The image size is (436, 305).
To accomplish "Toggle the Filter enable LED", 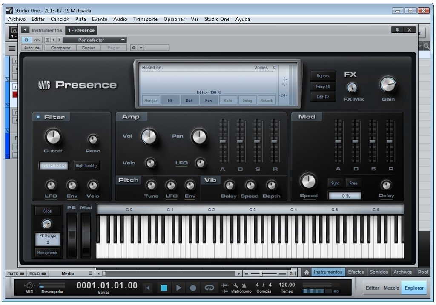I will pos(38,117).
